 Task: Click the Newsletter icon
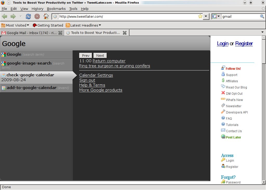pyautogui.click(x=223, y=105)
